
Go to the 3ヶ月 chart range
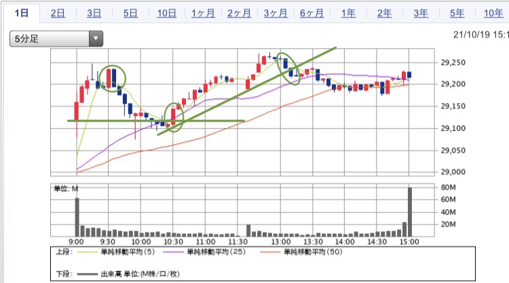point(276,14)
